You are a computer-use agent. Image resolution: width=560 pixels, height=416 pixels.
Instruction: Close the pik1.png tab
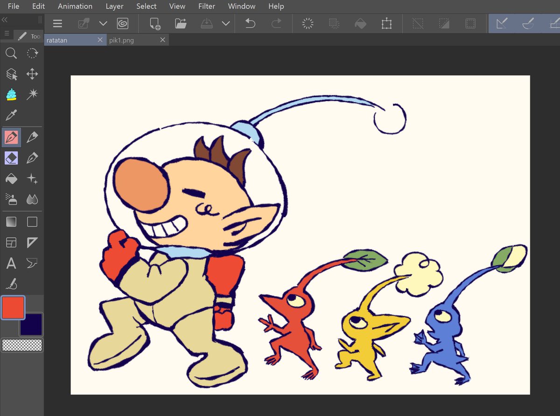(x=162, y=40)
